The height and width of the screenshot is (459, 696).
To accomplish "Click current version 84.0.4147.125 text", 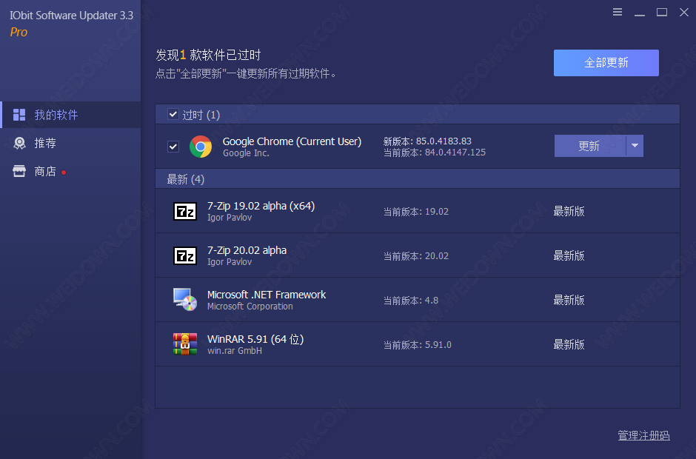I will coord(434,153).
